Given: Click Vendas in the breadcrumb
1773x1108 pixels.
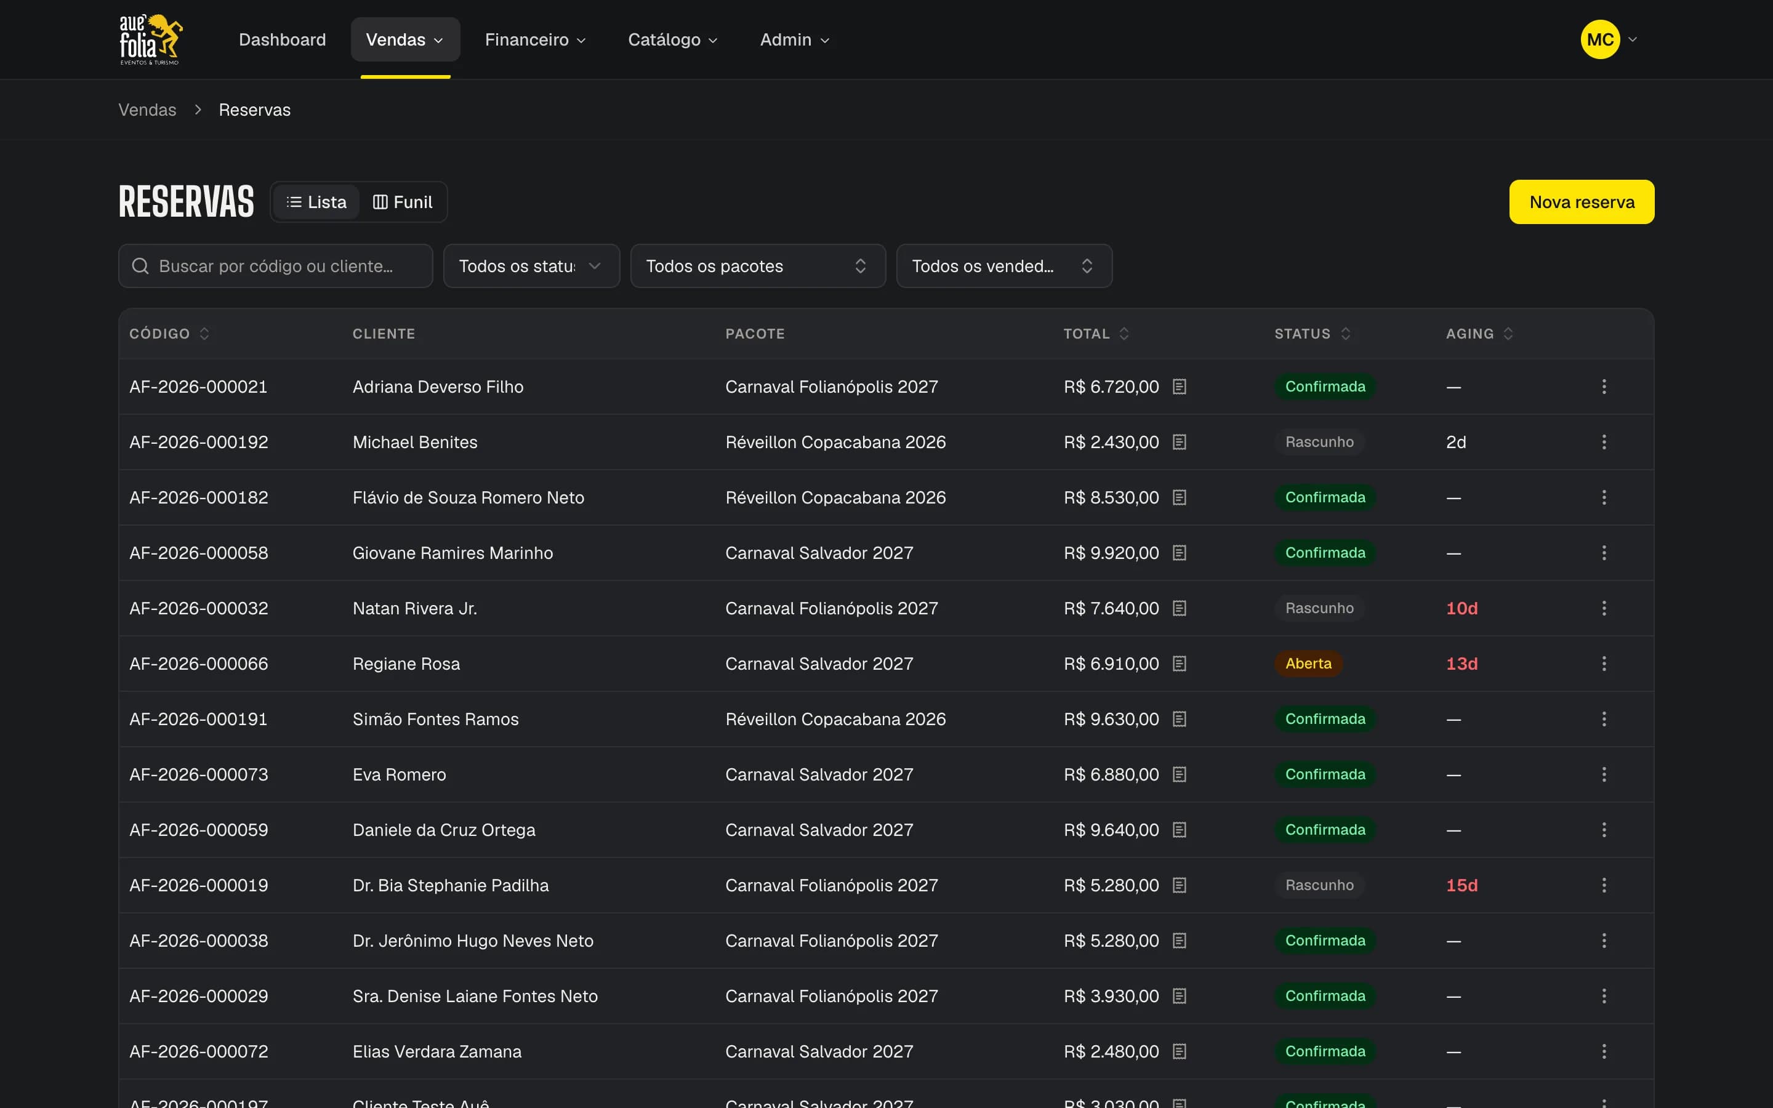Looking at the screenshot, I should [147, 110].
